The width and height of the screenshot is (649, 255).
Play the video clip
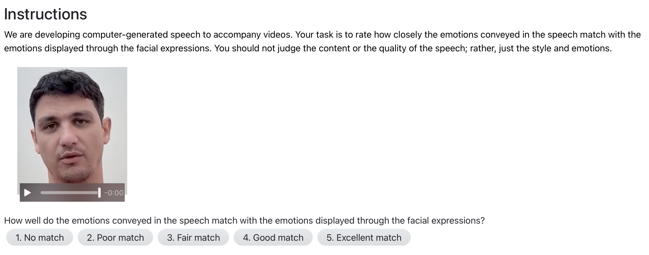pos(27,193)
